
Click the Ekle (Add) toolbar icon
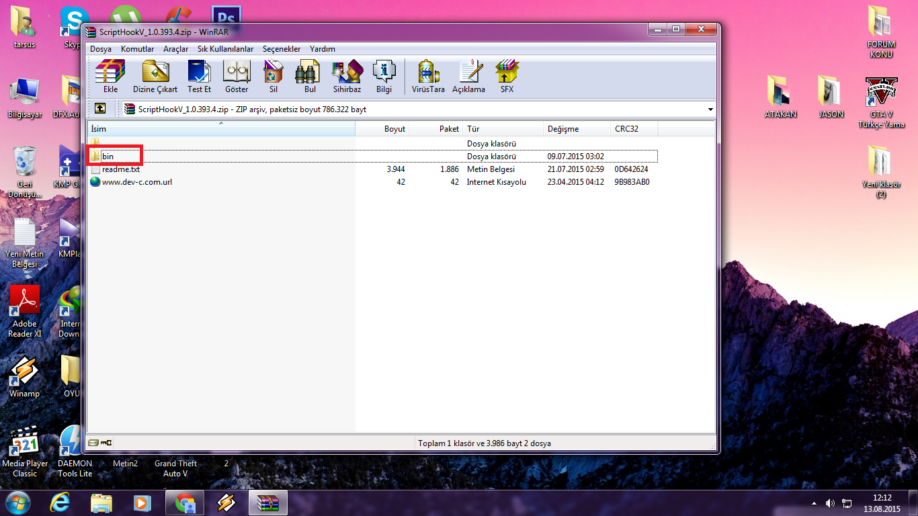click(110, 77)
